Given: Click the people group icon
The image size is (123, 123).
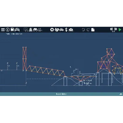Looking at the screenshot, I should point(71,30).
